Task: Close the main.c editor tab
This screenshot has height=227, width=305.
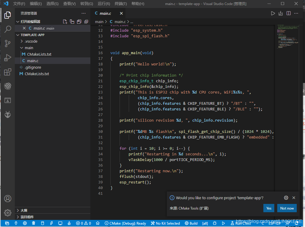Action: [121, 13]
